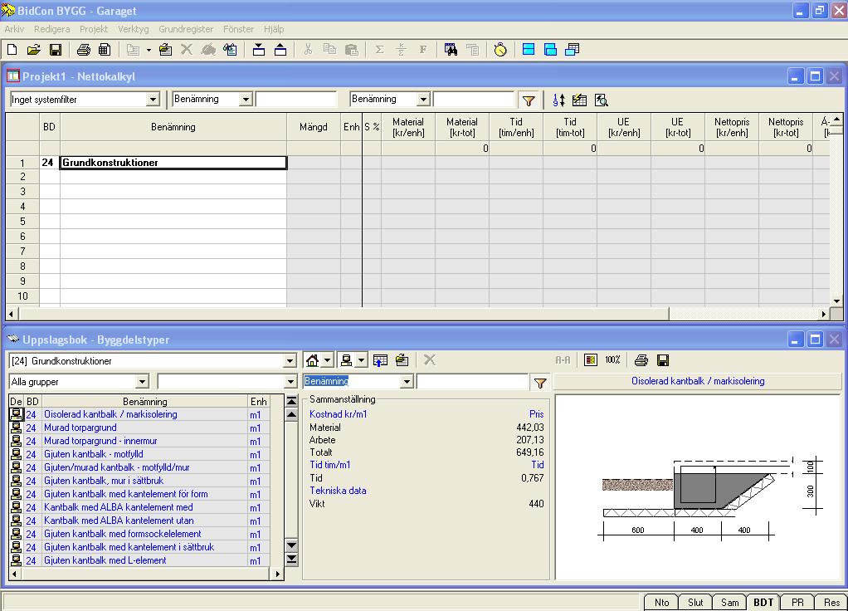Click Oisolerad kantbalk / markisolering header button
848x611 pixels.
point(698,381)
